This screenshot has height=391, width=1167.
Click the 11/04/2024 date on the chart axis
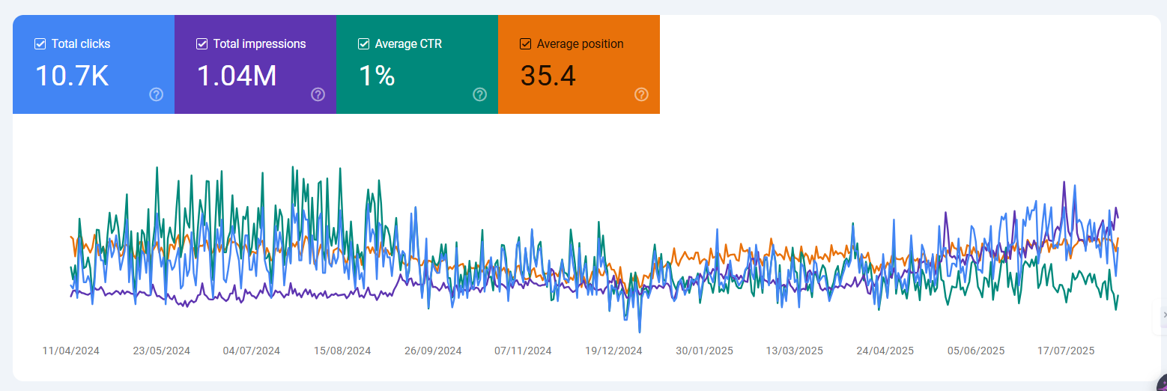(x=71, y=351)
